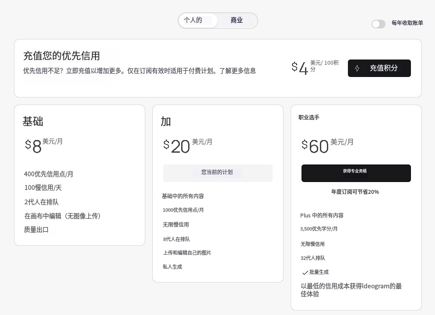
Task: Click the $8 美元/月 price
Action: pyautogui.click(x=44, y=145)
